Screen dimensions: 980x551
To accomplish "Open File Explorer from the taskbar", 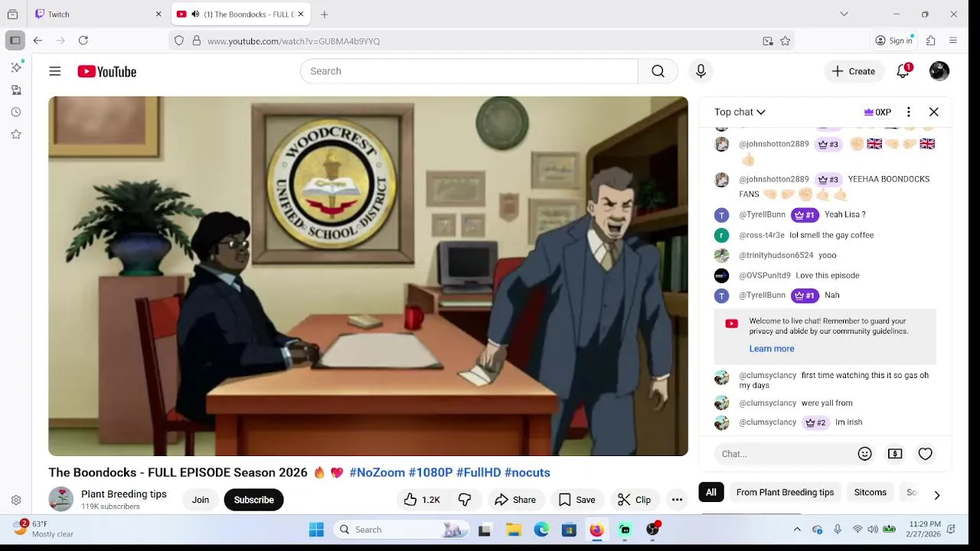I will click(514, 530).
